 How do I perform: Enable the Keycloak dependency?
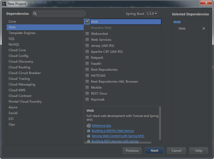pos(87,99)
